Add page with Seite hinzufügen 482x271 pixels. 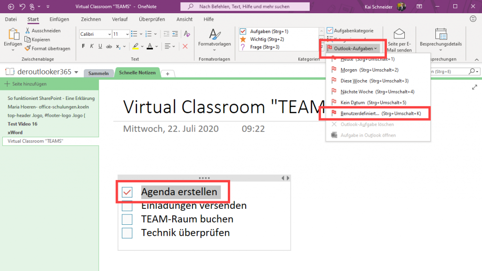25,84
